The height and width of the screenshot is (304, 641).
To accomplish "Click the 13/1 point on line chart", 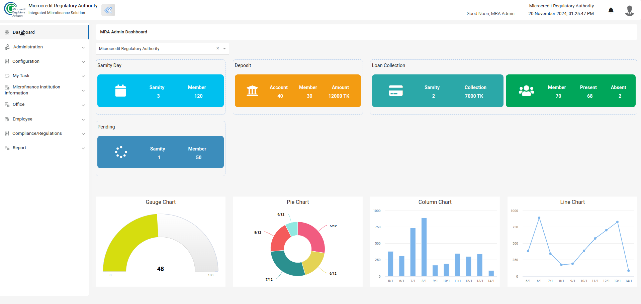I will coord(617,222).
